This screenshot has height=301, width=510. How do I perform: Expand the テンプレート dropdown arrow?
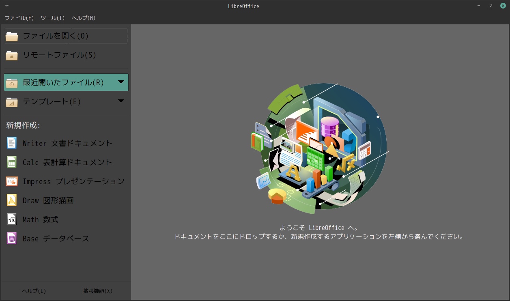coord(121,101)
